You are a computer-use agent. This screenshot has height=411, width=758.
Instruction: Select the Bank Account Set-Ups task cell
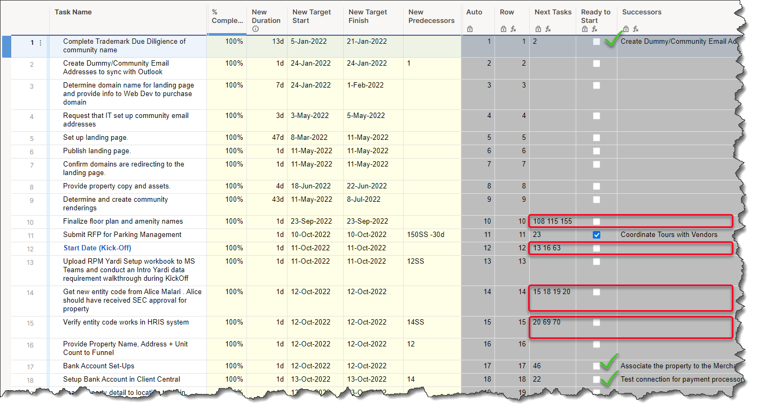pyautogui.click(x=128, y=367)
